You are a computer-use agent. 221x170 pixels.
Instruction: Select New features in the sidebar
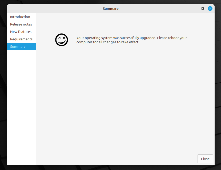[21, 32]
